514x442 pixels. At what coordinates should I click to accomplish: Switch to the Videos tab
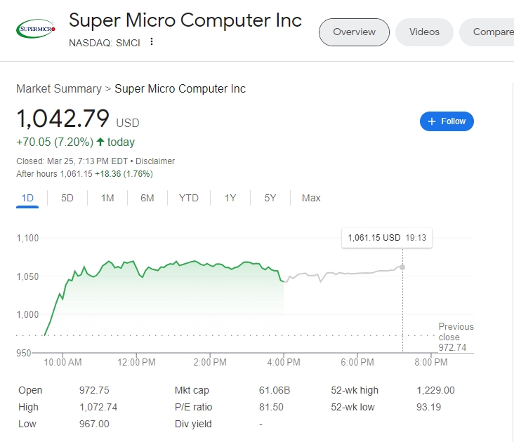coord(424,32)
